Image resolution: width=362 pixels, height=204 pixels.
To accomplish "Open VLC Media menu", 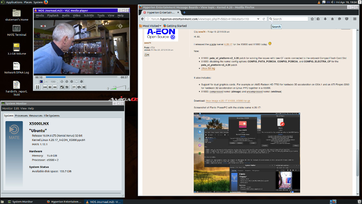I will pyautogui.click(x=40, y=16).
